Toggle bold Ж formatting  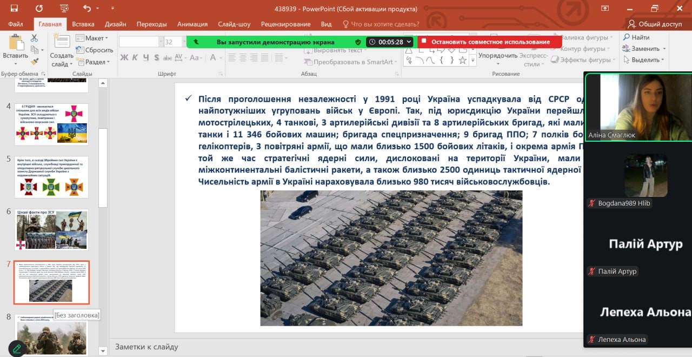pos(124,57)
